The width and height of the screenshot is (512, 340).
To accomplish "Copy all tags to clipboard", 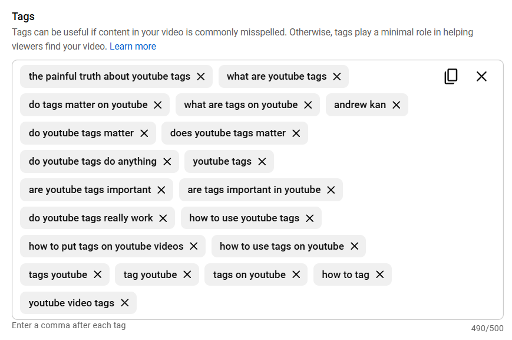I will pyautogui.click(x=451, y=76).
